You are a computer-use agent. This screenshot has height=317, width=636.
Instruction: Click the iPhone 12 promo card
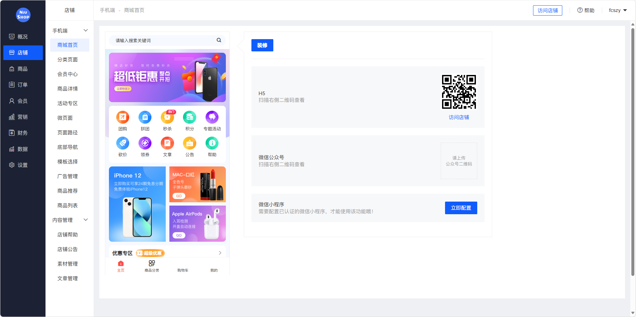(137, 204)
